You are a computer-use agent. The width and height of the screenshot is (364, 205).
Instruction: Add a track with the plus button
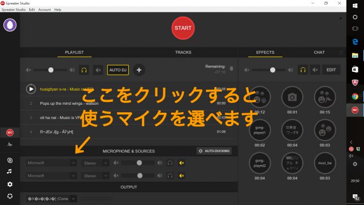pos(139,70)
